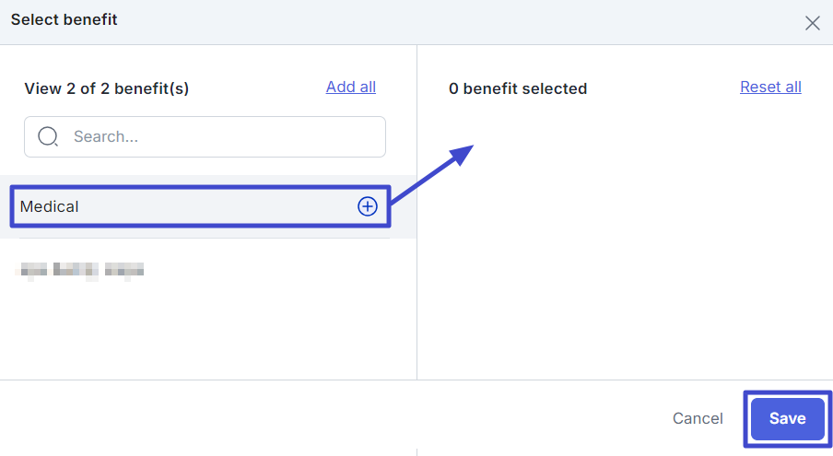Select the blurred second benefit entry
The height and width of the screenshot is (456, 833).
coord(81,270)
